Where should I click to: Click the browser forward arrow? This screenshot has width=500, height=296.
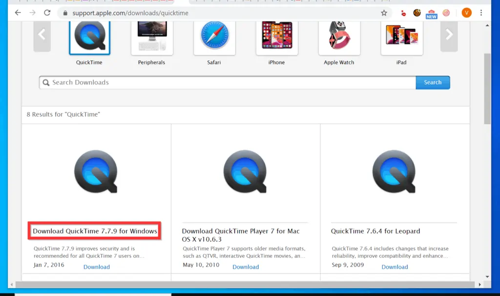(33, 13)
